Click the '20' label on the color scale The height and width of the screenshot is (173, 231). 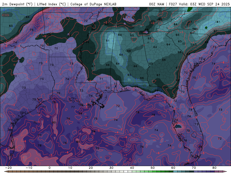pos(91,168)
